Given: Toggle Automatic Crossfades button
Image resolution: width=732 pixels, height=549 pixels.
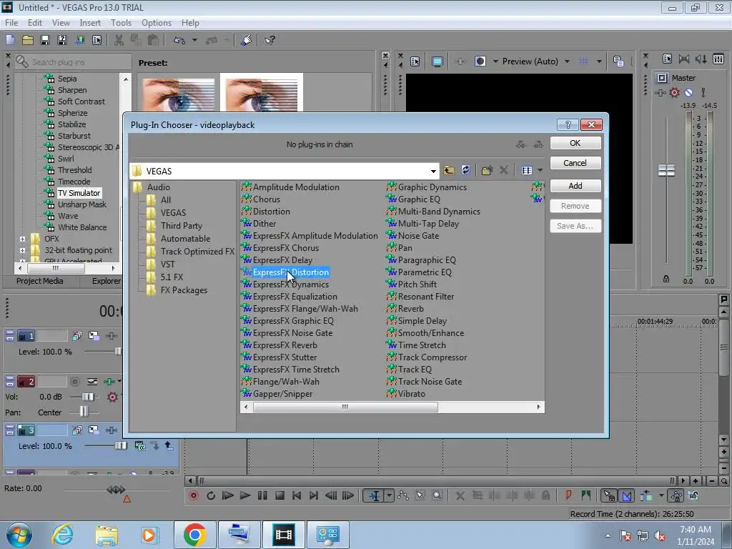Looking at the screenshot, I should [627, 495].
